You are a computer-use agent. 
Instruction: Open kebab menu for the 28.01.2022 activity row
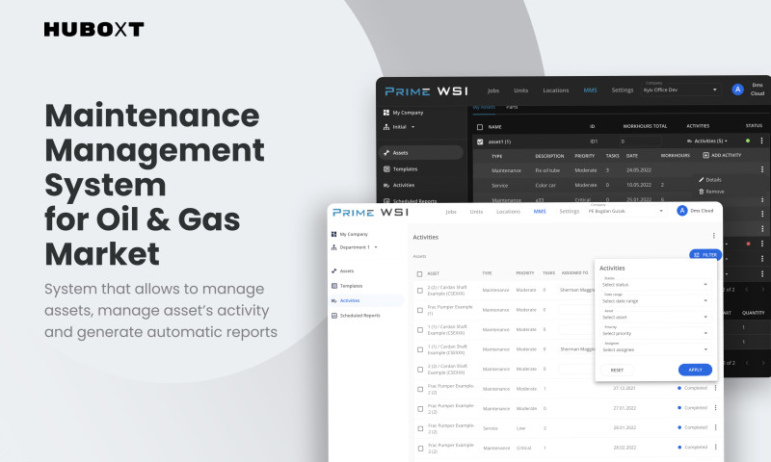[x=715, y=427]
